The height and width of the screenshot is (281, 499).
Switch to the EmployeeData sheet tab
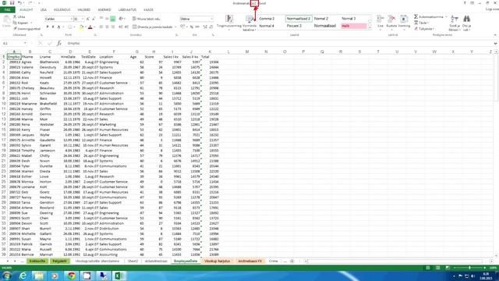[186, 261]
